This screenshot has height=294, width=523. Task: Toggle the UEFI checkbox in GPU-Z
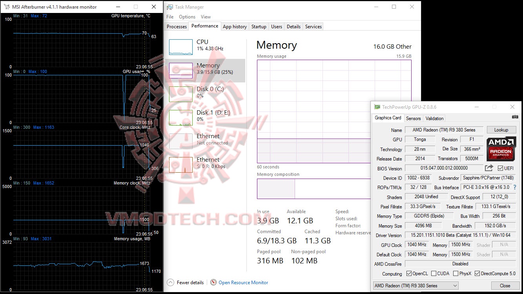tap(500, 168)
